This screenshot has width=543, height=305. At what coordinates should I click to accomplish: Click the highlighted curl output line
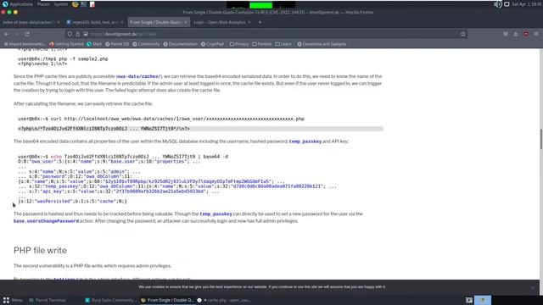pos(200,129)
